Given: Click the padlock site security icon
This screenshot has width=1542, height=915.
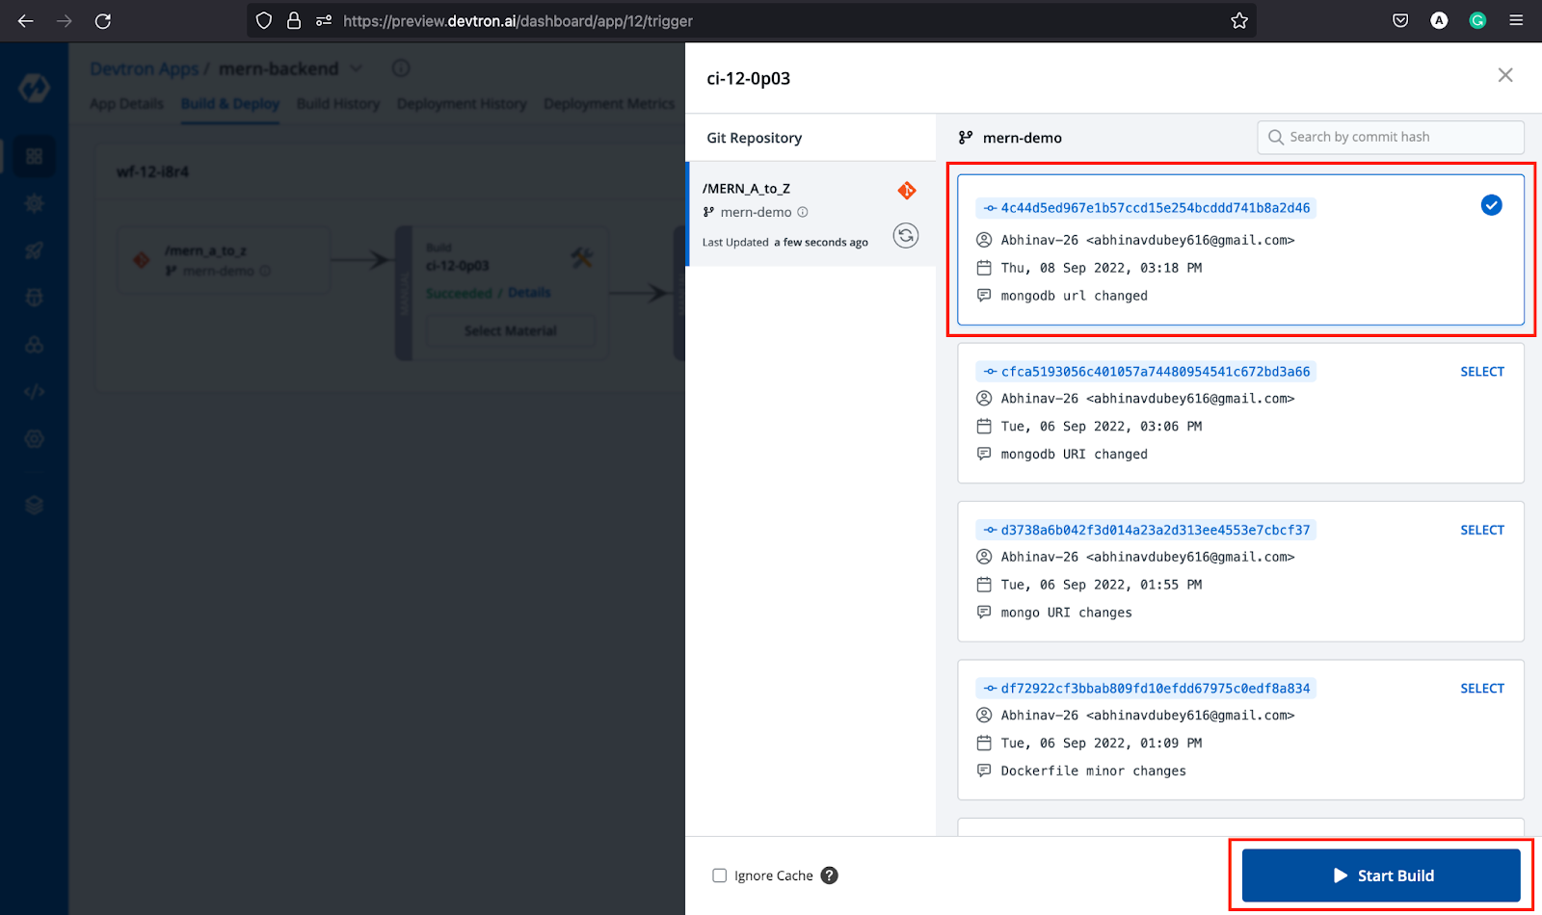Looking at the screenshot, I should point(294,20).
